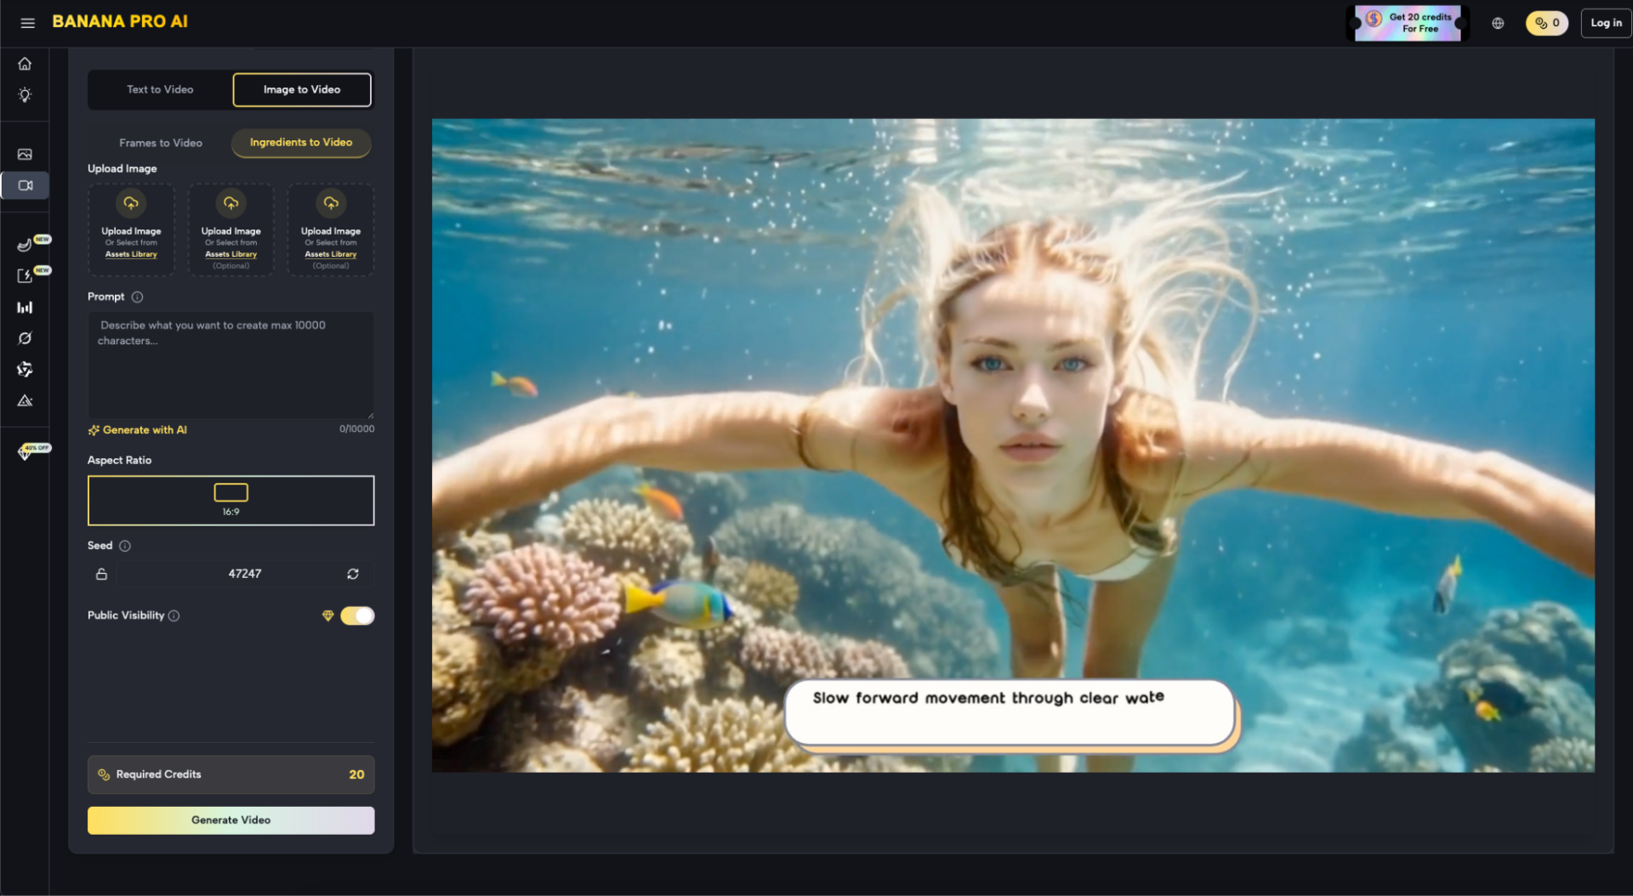Click the lightbulb icon in the sidebar

coord(25,95)
